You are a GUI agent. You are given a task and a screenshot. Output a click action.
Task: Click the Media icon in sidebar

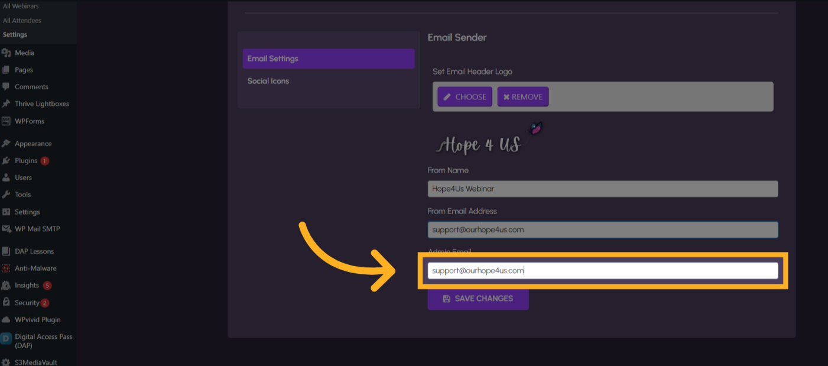tap(6, 53)
